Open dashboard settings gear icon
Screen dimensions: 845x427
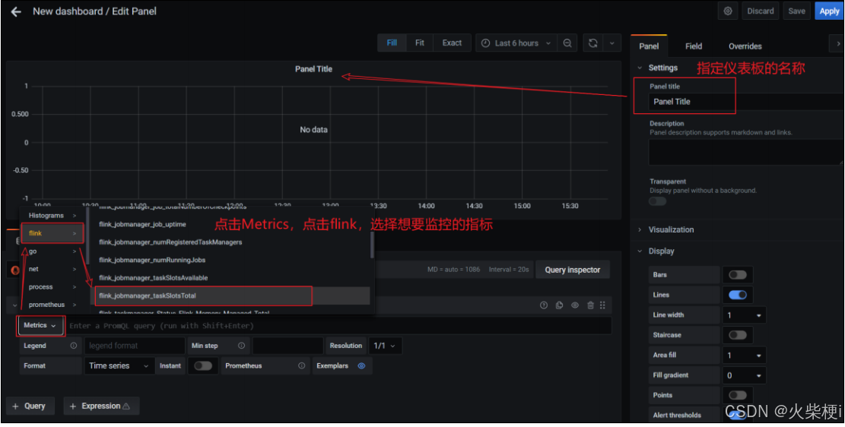click(x=728, y=11)
